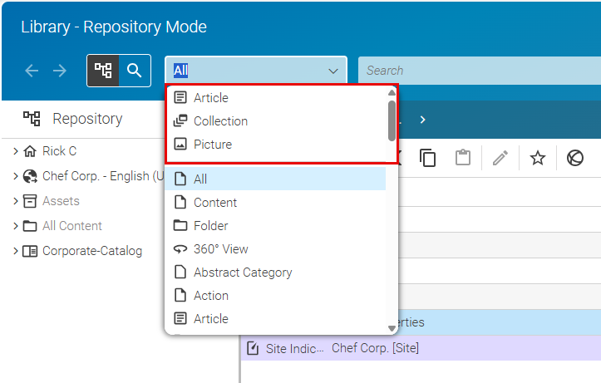Viewport: 601px width, 383px height.
Task: Click the Folder icon in list
Action: [x=180, y=225]
